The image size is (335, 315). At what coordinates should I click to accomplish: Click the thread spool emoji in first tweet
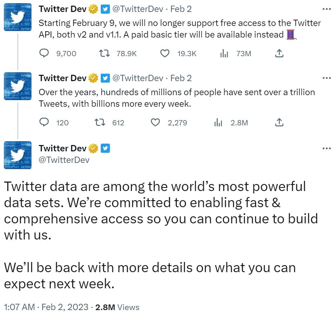pyautogui.click(x=291, y=34)
